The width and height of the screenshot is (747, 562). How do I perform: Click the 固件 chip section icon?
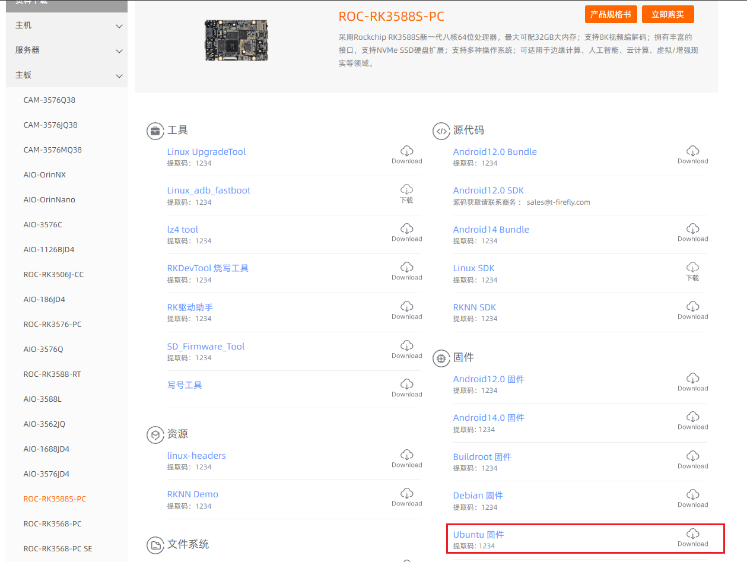tap(441, 358)
